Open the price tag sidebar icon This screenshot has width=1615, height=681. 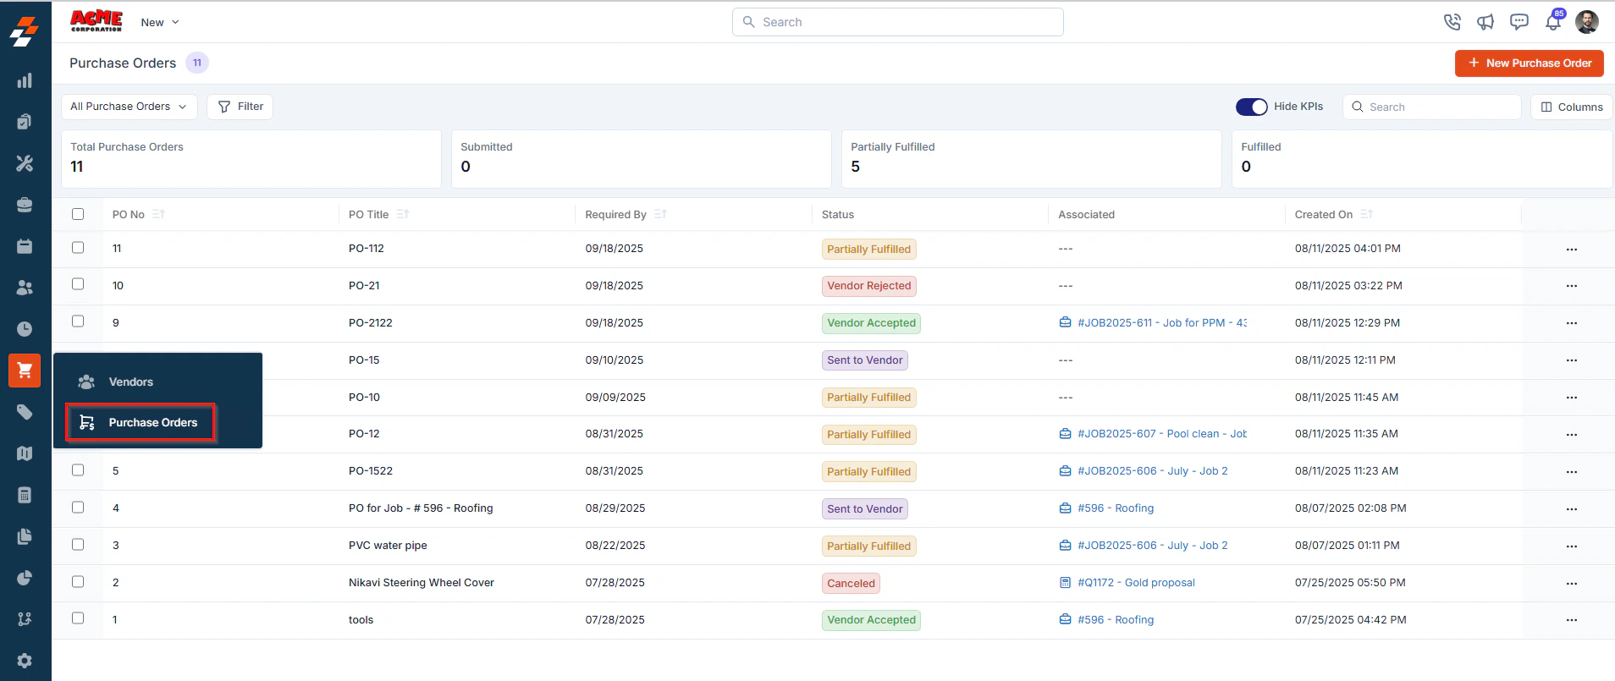pos(25,412)
